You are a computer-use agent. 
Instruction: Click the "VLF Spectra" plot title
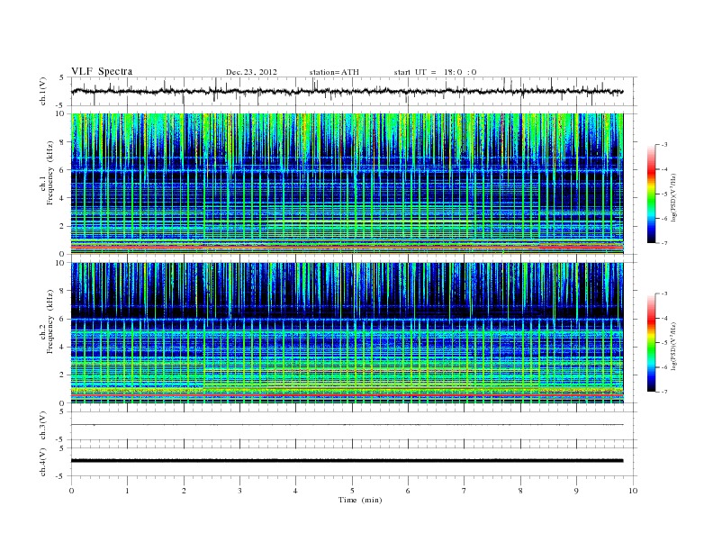102,71
